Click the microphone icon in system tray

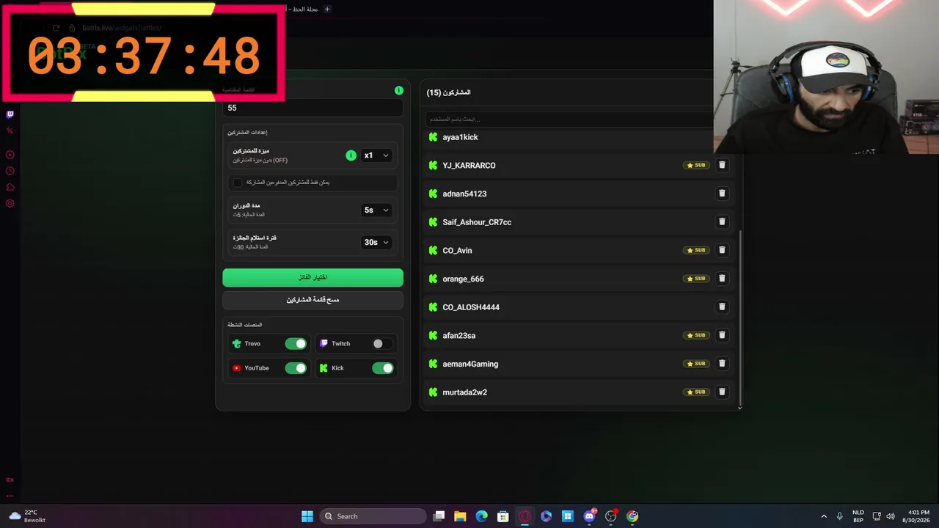pyautogui.click(x=840, y=516)
